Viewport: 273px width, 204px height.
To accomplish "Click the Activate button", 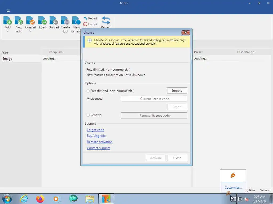I will point(156,158).
